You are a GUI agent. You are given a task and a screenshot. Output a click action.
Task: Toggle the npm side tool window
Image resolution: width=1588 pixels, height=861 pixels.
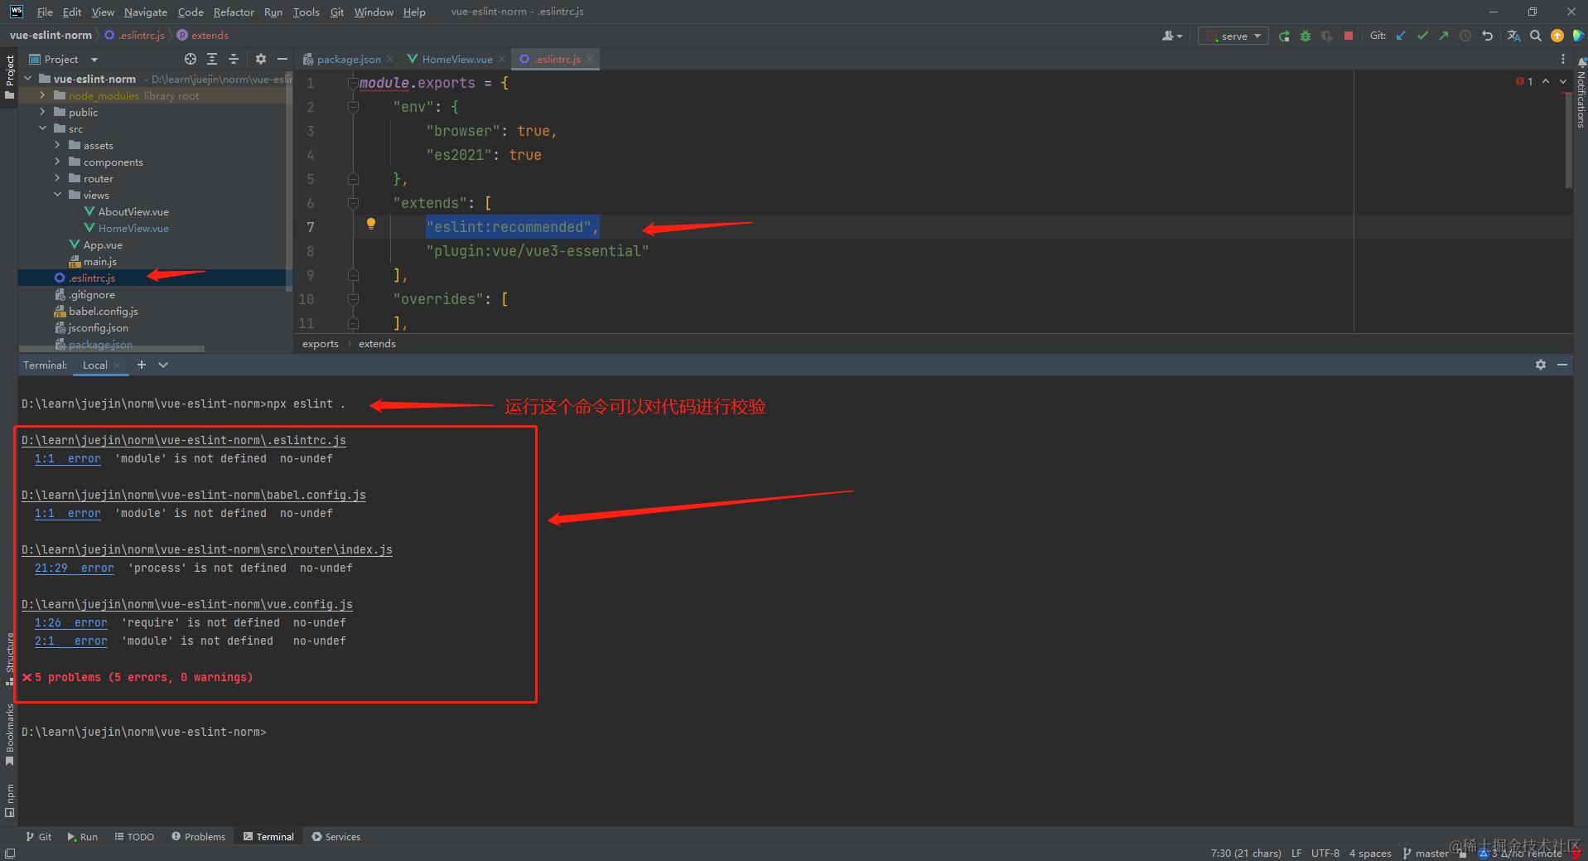(x=9, y=801)
